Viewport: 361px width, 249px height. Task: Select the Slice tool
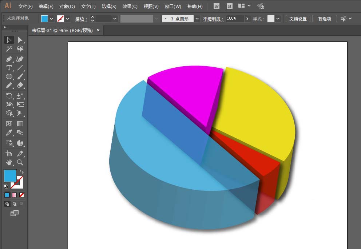(x=20, y=154)
